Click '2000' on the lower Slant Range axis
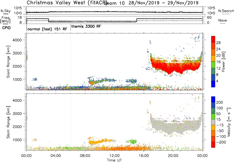Viewport: 234px width, 162px height. (17, 127)
